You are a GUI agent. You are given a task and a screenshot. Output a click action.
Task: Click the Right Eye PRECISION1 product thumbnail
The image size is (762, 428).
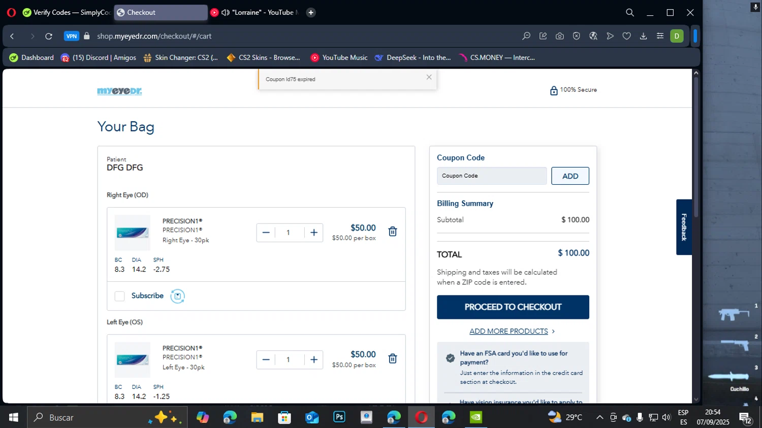click(x=133, y=233)
